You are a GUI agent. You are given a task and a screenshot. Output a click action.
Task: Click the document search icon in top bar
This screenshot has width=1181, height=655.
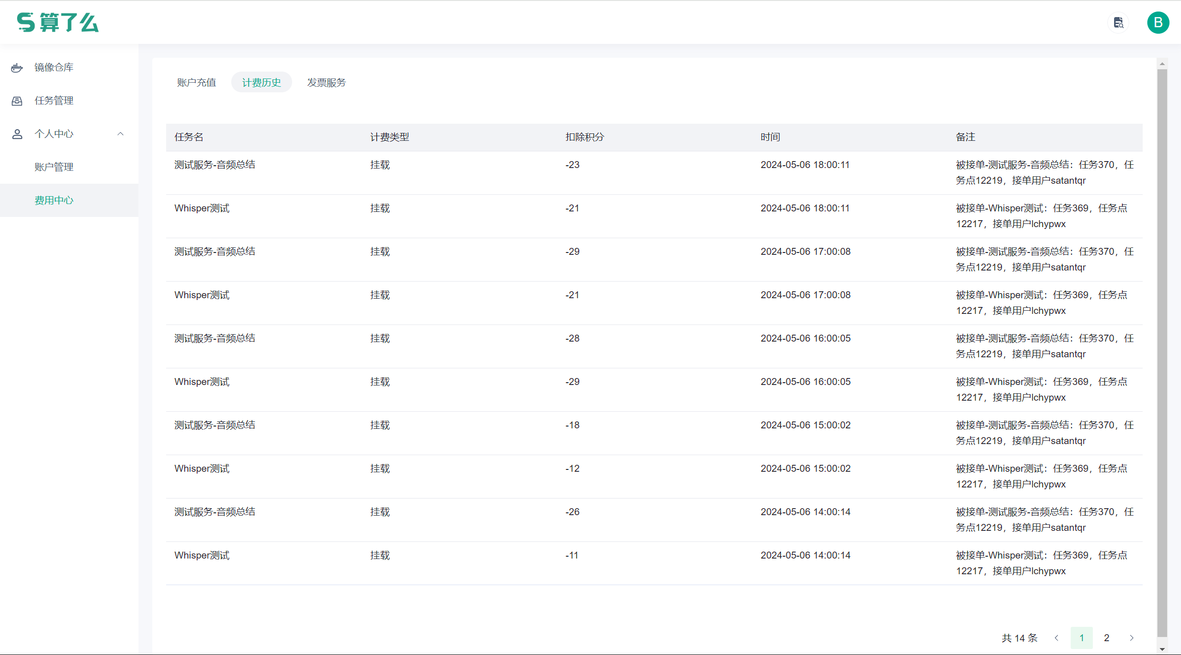[1118, 22]
